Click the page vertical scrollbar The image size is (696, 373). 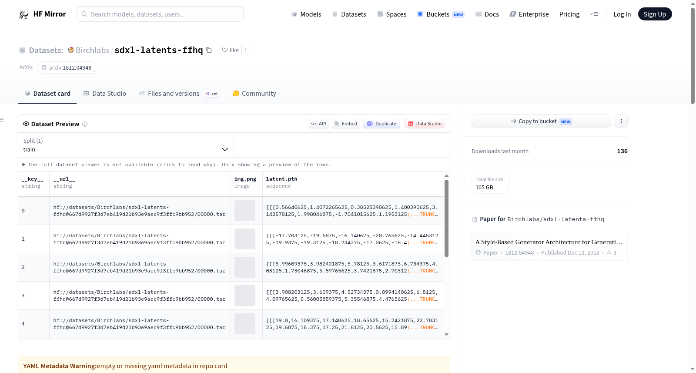[x=693, y=56]
